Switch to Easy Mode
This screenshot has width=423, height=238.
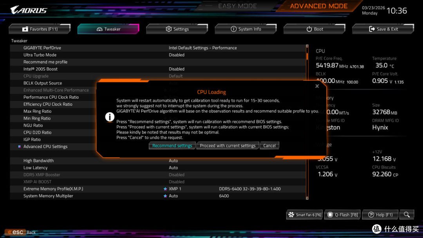click(x=237, y=6)
